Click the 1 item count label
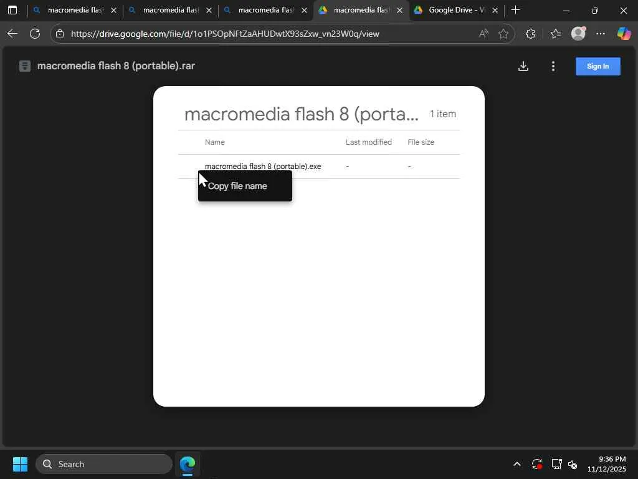638x479 pixels. pyautogui.click(x=443, y=114)
